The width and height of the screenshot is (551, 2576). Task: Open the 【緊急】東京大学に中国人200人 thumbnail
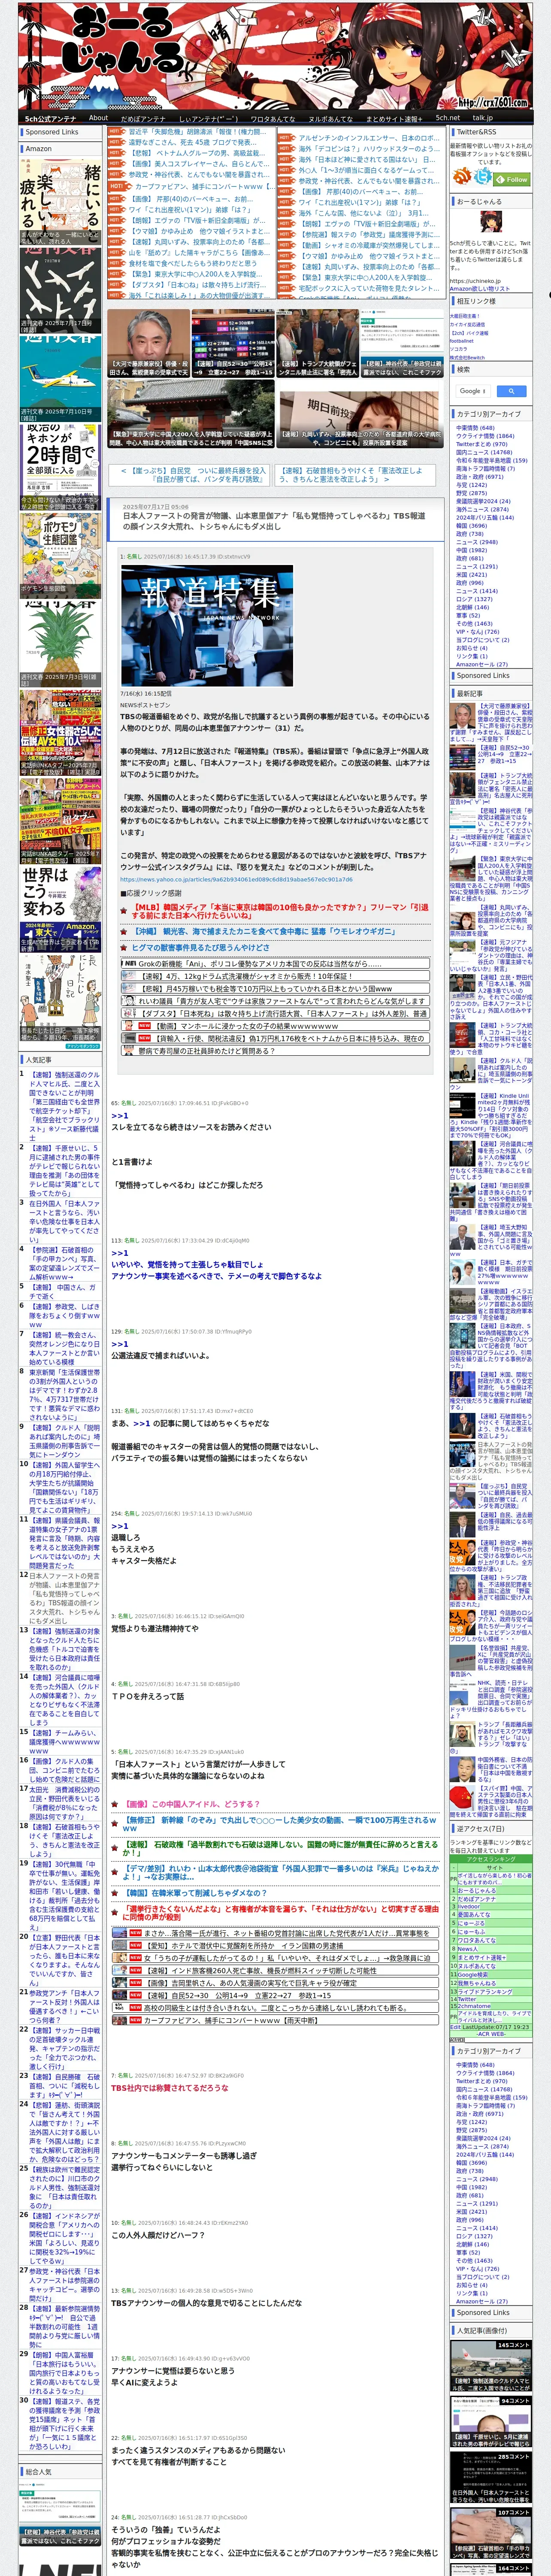point(191,413)
